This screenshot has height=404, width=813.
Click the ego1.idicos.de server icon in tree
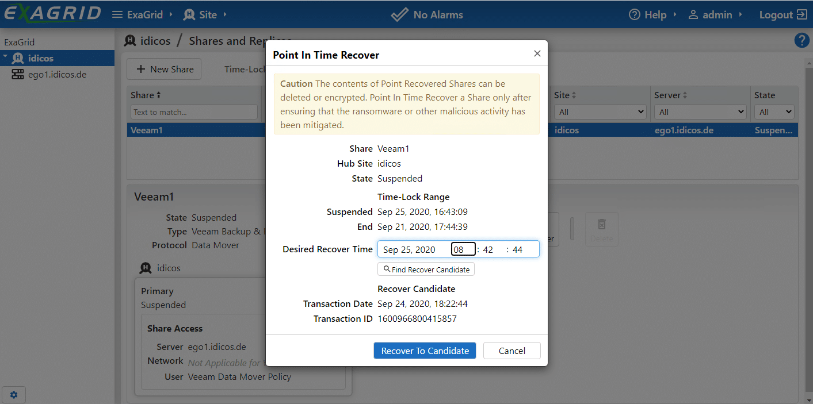pyautogui.click(x=18, y=74)
